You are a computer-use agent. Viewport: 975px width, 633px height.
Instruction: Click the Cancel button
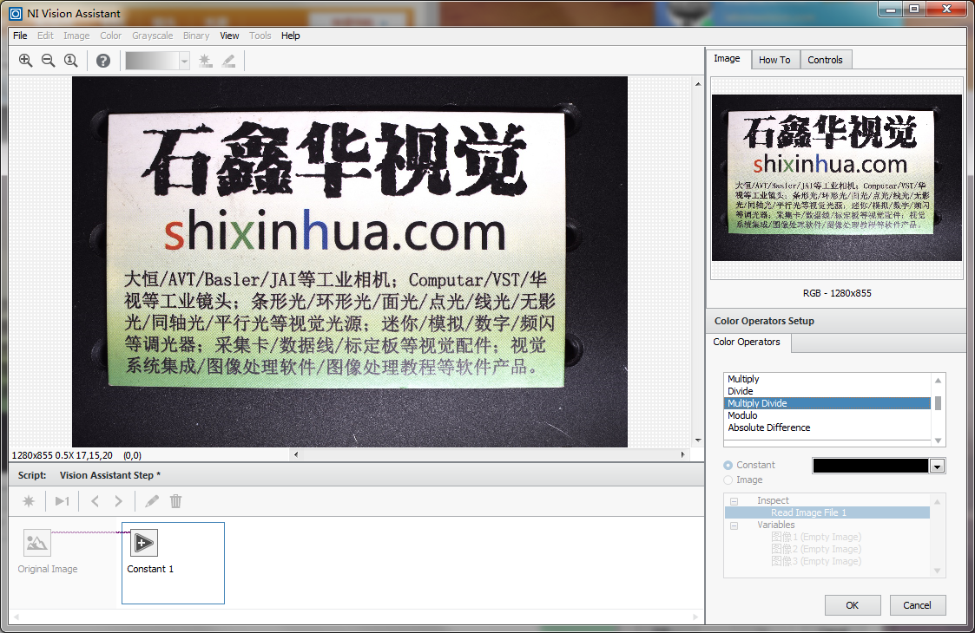tap(917, 605)
